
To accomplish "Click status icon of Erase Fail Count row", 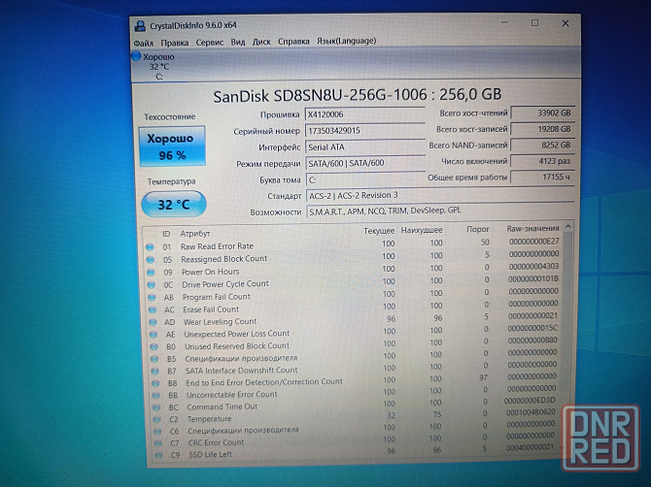I will [x=153, y=310].
